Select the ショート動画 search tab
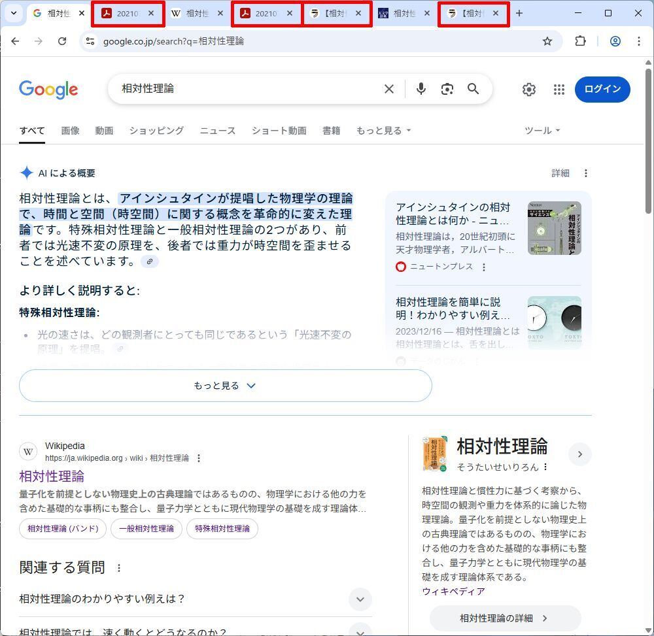 click(279, 131)
